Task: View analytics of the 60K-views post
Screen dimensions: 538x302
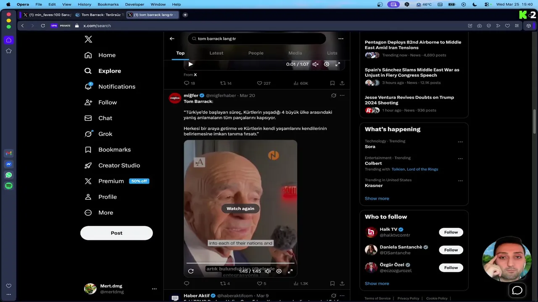Action: tap(301, 83)
